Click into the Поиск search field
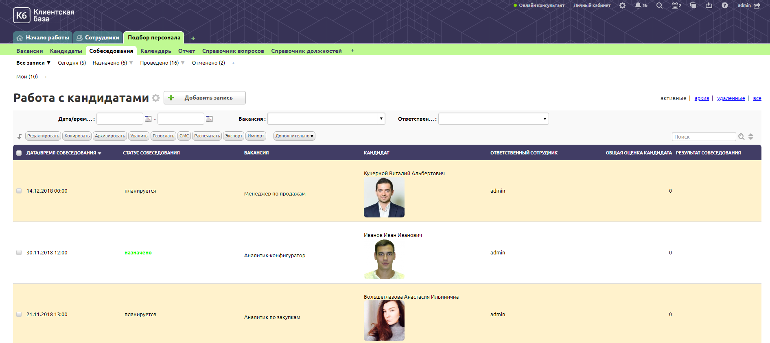The height and width of the screenshot is (343, 770). click(703, 137)
